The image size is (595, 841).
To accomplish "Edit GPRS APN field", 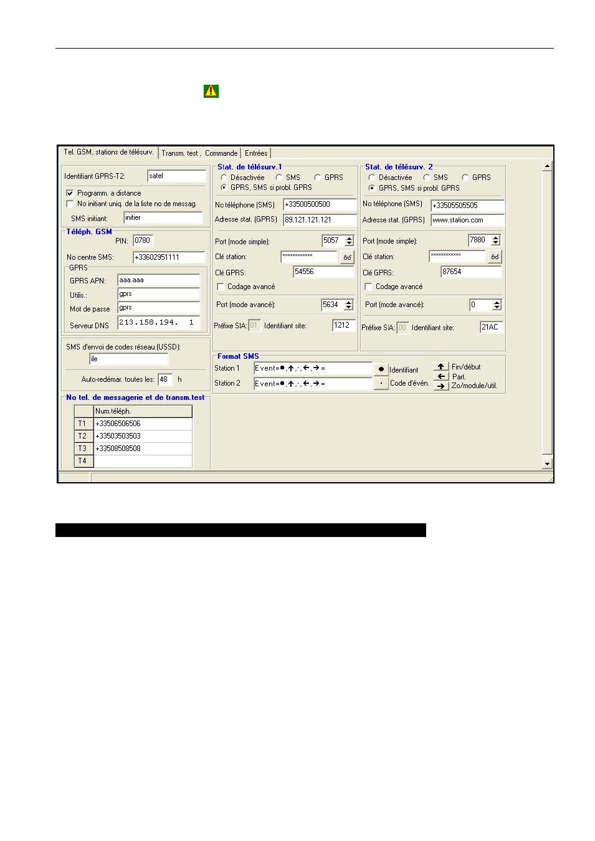I will (159, 280).
